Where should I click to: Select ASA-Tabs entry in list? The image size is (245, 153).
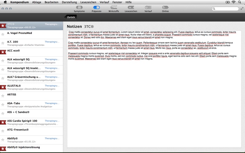pyautogui.click(x=32, y=105)
